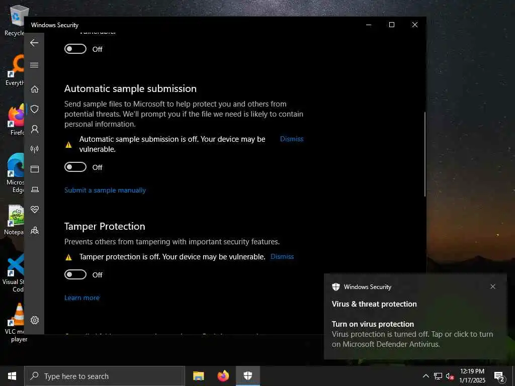Open Settings gear in Windows Security sidebar
The image size is (515, 386).
(x=35, y=320)
